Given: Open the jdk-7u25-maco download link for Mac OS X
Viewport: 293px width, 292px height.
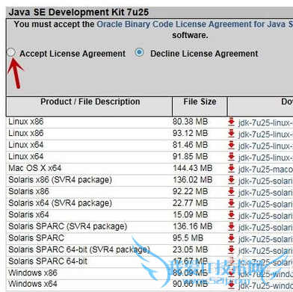Looking at the screenshot, I should click(265, 170).
